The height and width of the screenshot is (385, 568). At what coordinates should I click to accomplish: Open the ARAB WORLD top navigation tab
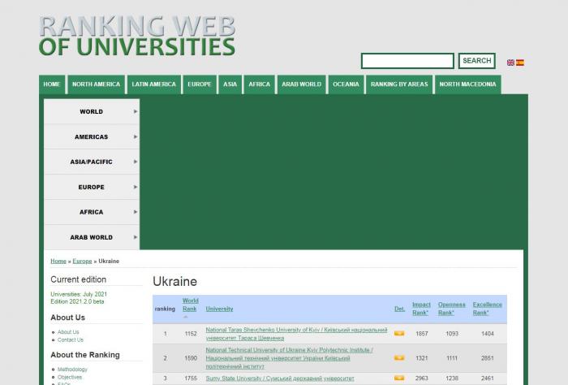click(302, 84)
